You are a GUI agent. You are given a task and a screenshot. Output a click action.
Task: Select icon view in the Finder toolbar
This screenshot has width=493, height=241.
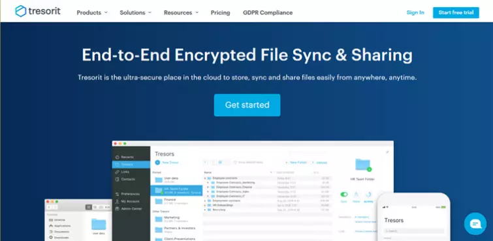pos(89,207)
